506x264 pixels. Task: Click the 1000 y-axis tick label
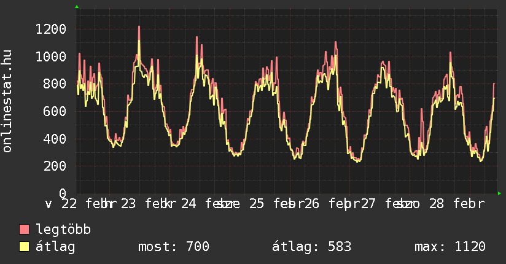51,56
